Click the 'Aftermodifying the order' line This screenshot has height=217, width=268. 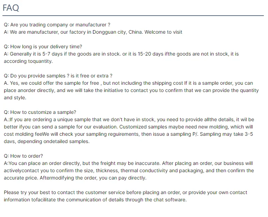click(75, 178)
